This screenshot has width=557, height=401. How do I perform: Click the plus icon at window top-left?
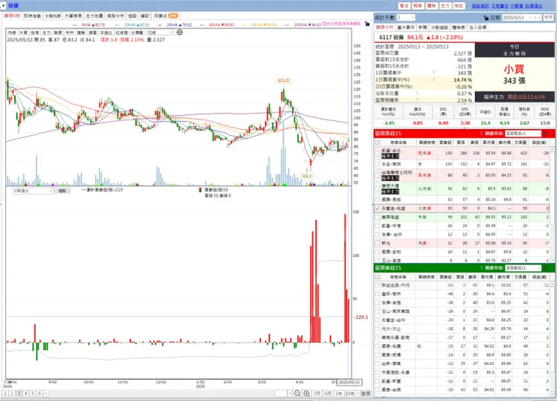coord(3,6)
